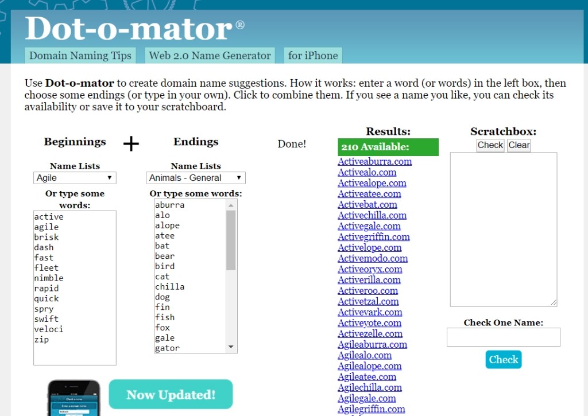The image size is (588, 416).
Task: Click the Endings list scrollbar thumb
Action: pyautogui.click(x=231, y=240)
